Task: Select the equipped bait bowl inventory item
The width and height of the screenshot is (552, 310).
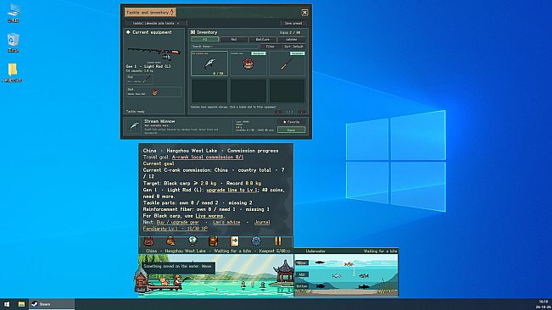Action: (248, 64)
